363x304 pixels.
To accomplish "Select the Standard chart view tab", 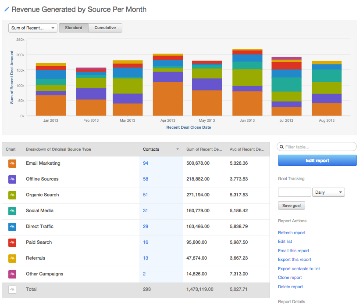I will (x=74, y=28).
